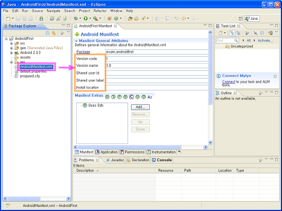This screenshot has width=282, height=211.
Task: Expand the gen folder node
Action: [x=11, y=48]
